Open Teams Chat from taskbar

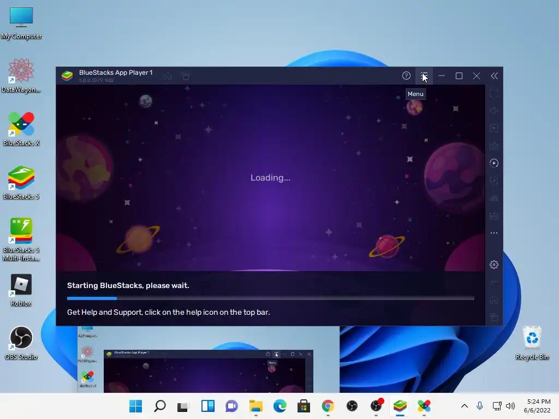[231, 406]
